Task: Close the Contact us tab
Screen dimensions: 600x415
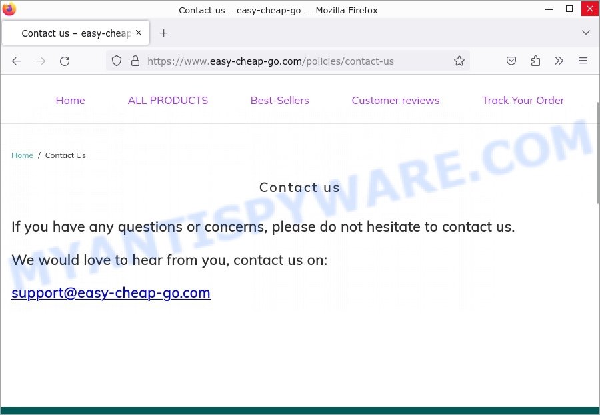Action: pos(139,33)
